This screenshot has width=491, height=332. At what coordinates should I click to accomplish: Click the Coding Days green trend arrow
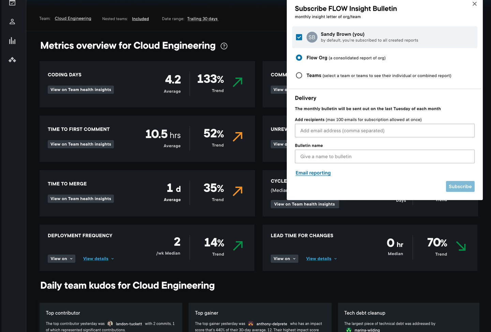coord(238,82)
